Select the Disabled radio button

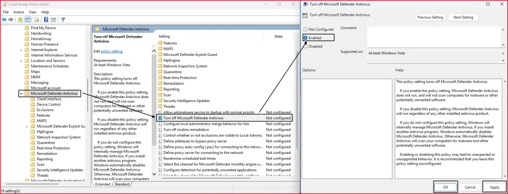305,46
